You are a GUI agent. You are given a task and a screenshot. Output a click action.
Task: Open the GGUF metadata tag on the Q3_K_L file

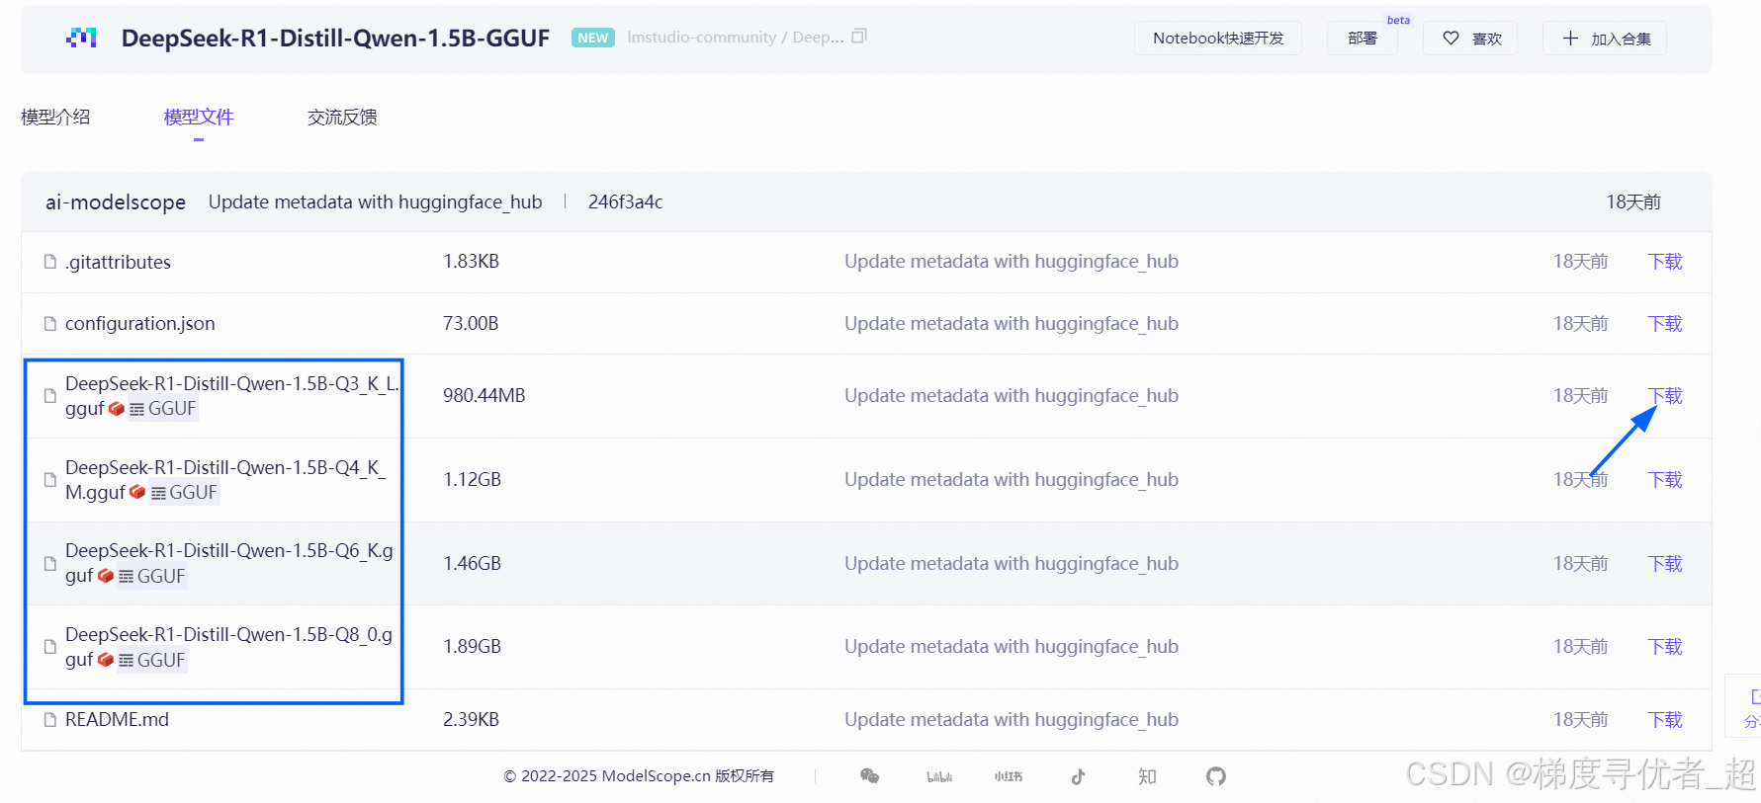pyautogui.click(x=163, y=409)
